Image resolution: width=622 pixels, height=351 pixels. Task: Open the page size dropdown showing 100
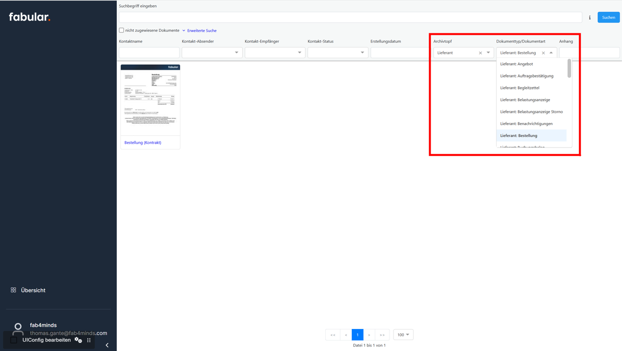pyautogui.click(x=403, y=334)
